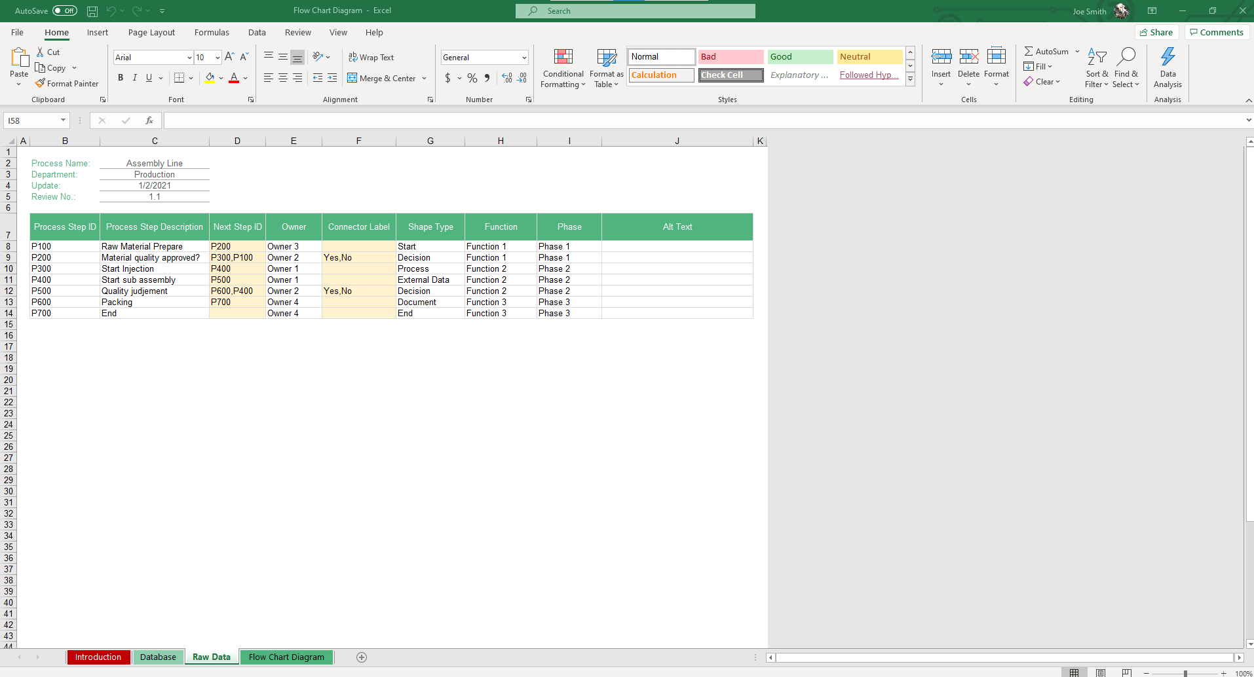The image size is (1254, 677).
Task: Open Conditional Formatting menu
Action: [x=563, y=68]
